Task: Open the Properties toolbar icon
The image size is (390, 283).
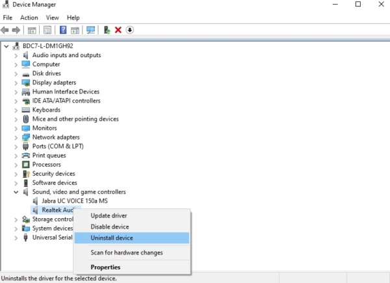Action: click(47, 31)
